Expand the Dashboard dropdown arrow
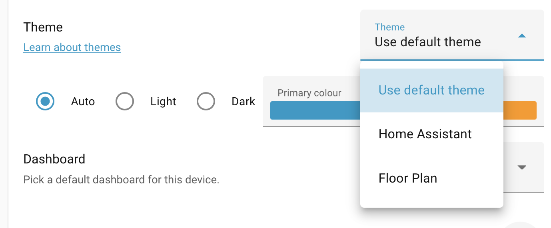This screenshot has height=228, width=551. (521, 167)
